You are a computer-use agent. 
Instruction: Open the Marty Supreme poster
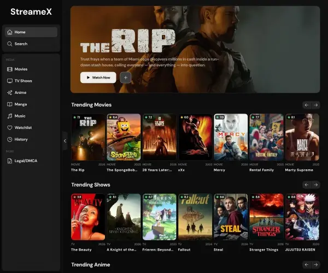(x=302, y=137)
